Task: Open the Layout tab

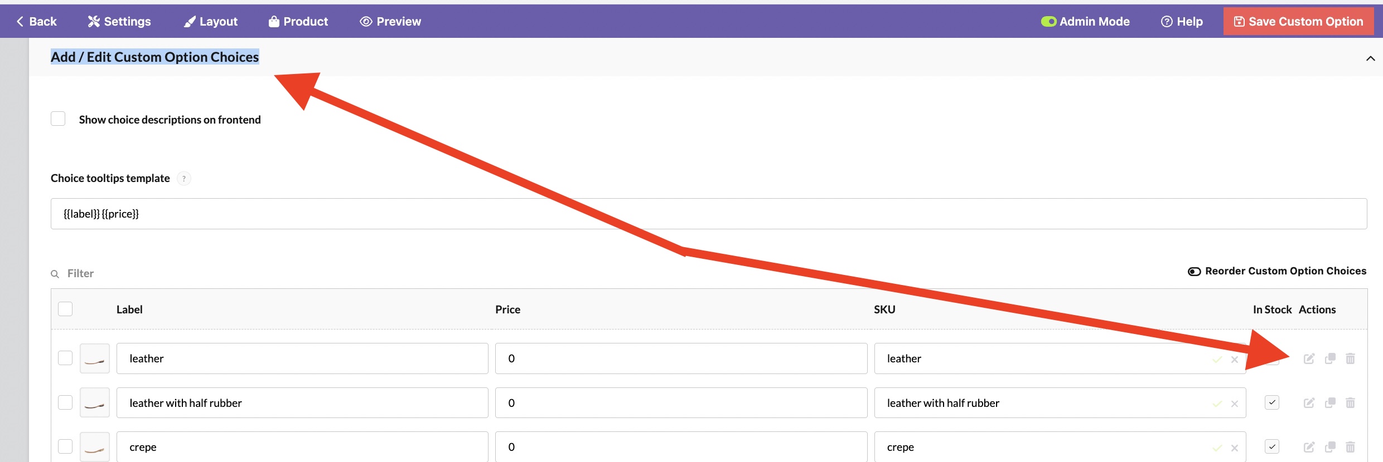Action: coord(211,22)
